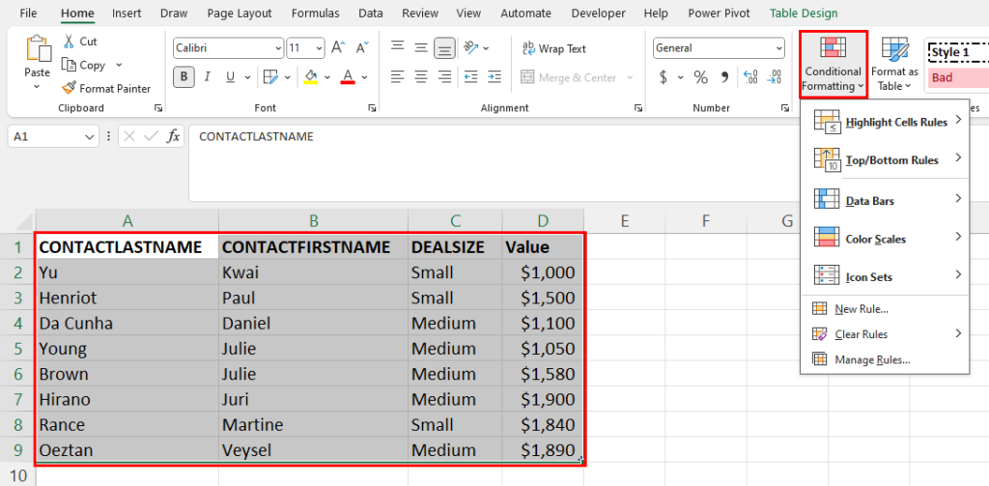This screenshot has width=989, height=486.
Task: Click the Copy icon
Action: click(x=69, y=65)
